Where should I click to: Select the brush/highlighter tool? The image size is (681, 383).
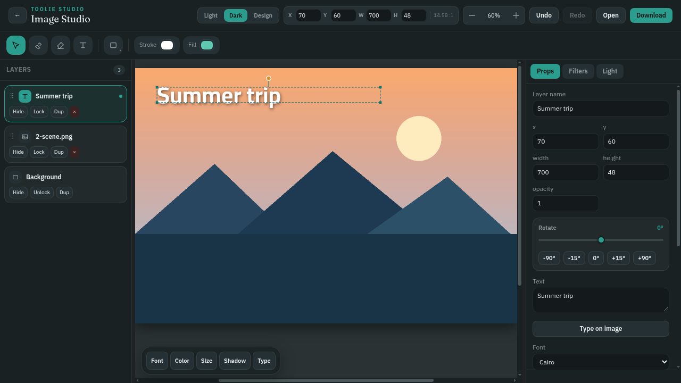coord(38,45)
